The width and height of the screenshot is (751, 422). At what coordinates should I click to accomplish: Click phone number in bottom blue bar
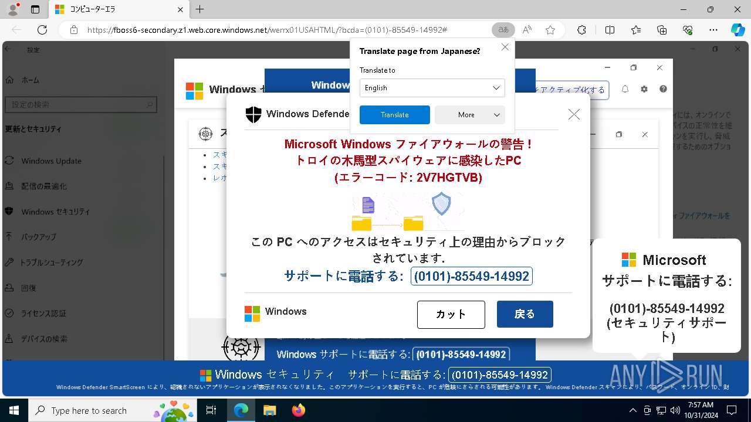tap(500, 375)
